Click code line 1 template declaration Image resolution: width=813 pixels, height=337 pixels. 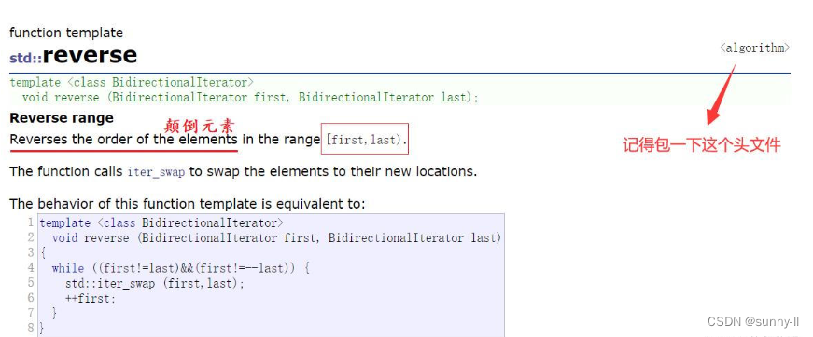(x=161, y=223)
